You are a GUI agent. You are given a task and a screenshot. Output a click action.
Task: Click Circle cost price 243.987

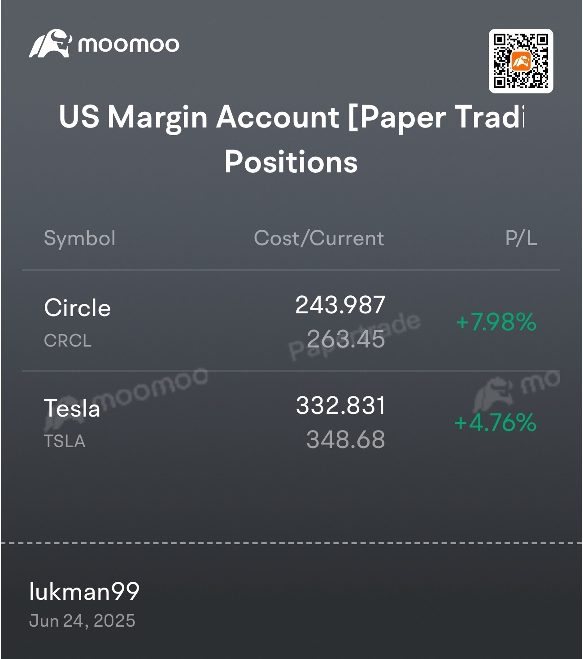coord(340,305)
